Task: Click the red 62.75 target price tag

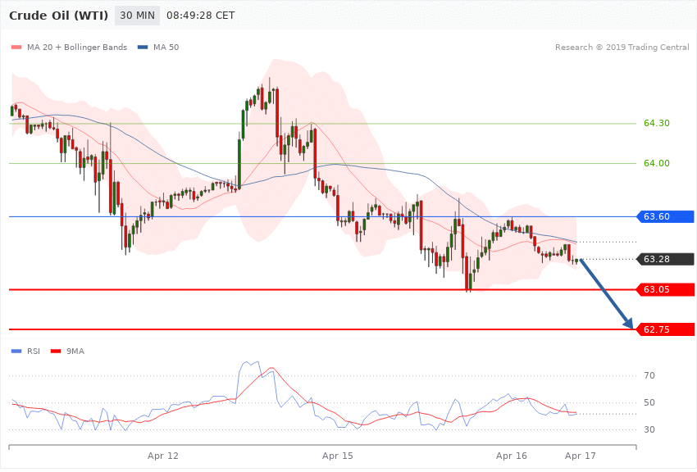Action: pos(666,329)
